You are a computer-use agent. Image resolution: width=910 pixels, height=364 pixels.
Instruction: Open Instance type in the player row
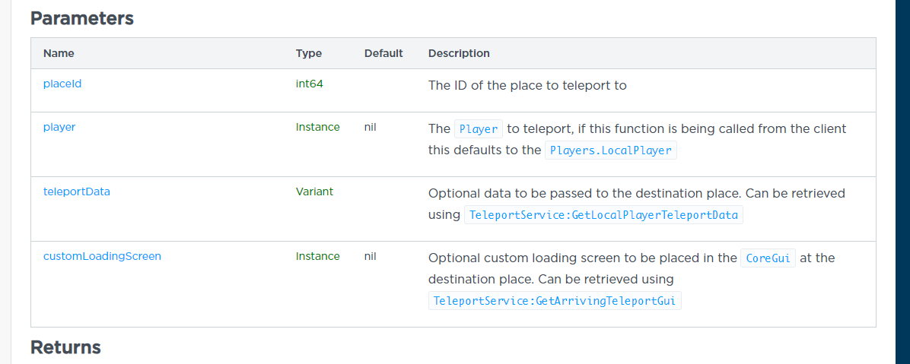point(317,127)
